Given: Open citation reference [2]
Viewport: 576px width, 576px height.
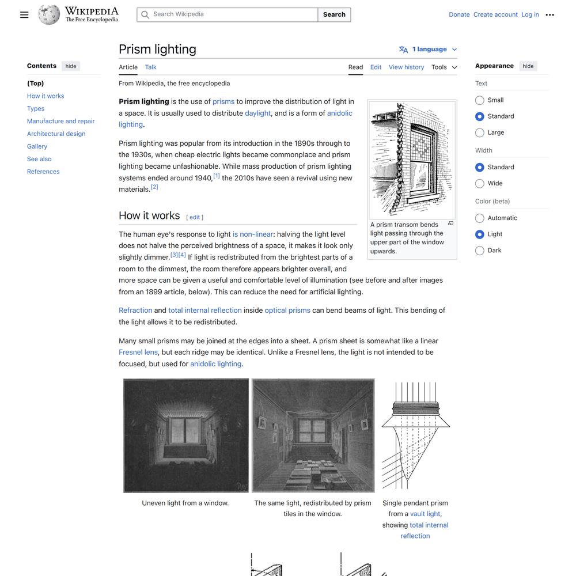Looking at the screenshot, I should (x=154, y=187).
